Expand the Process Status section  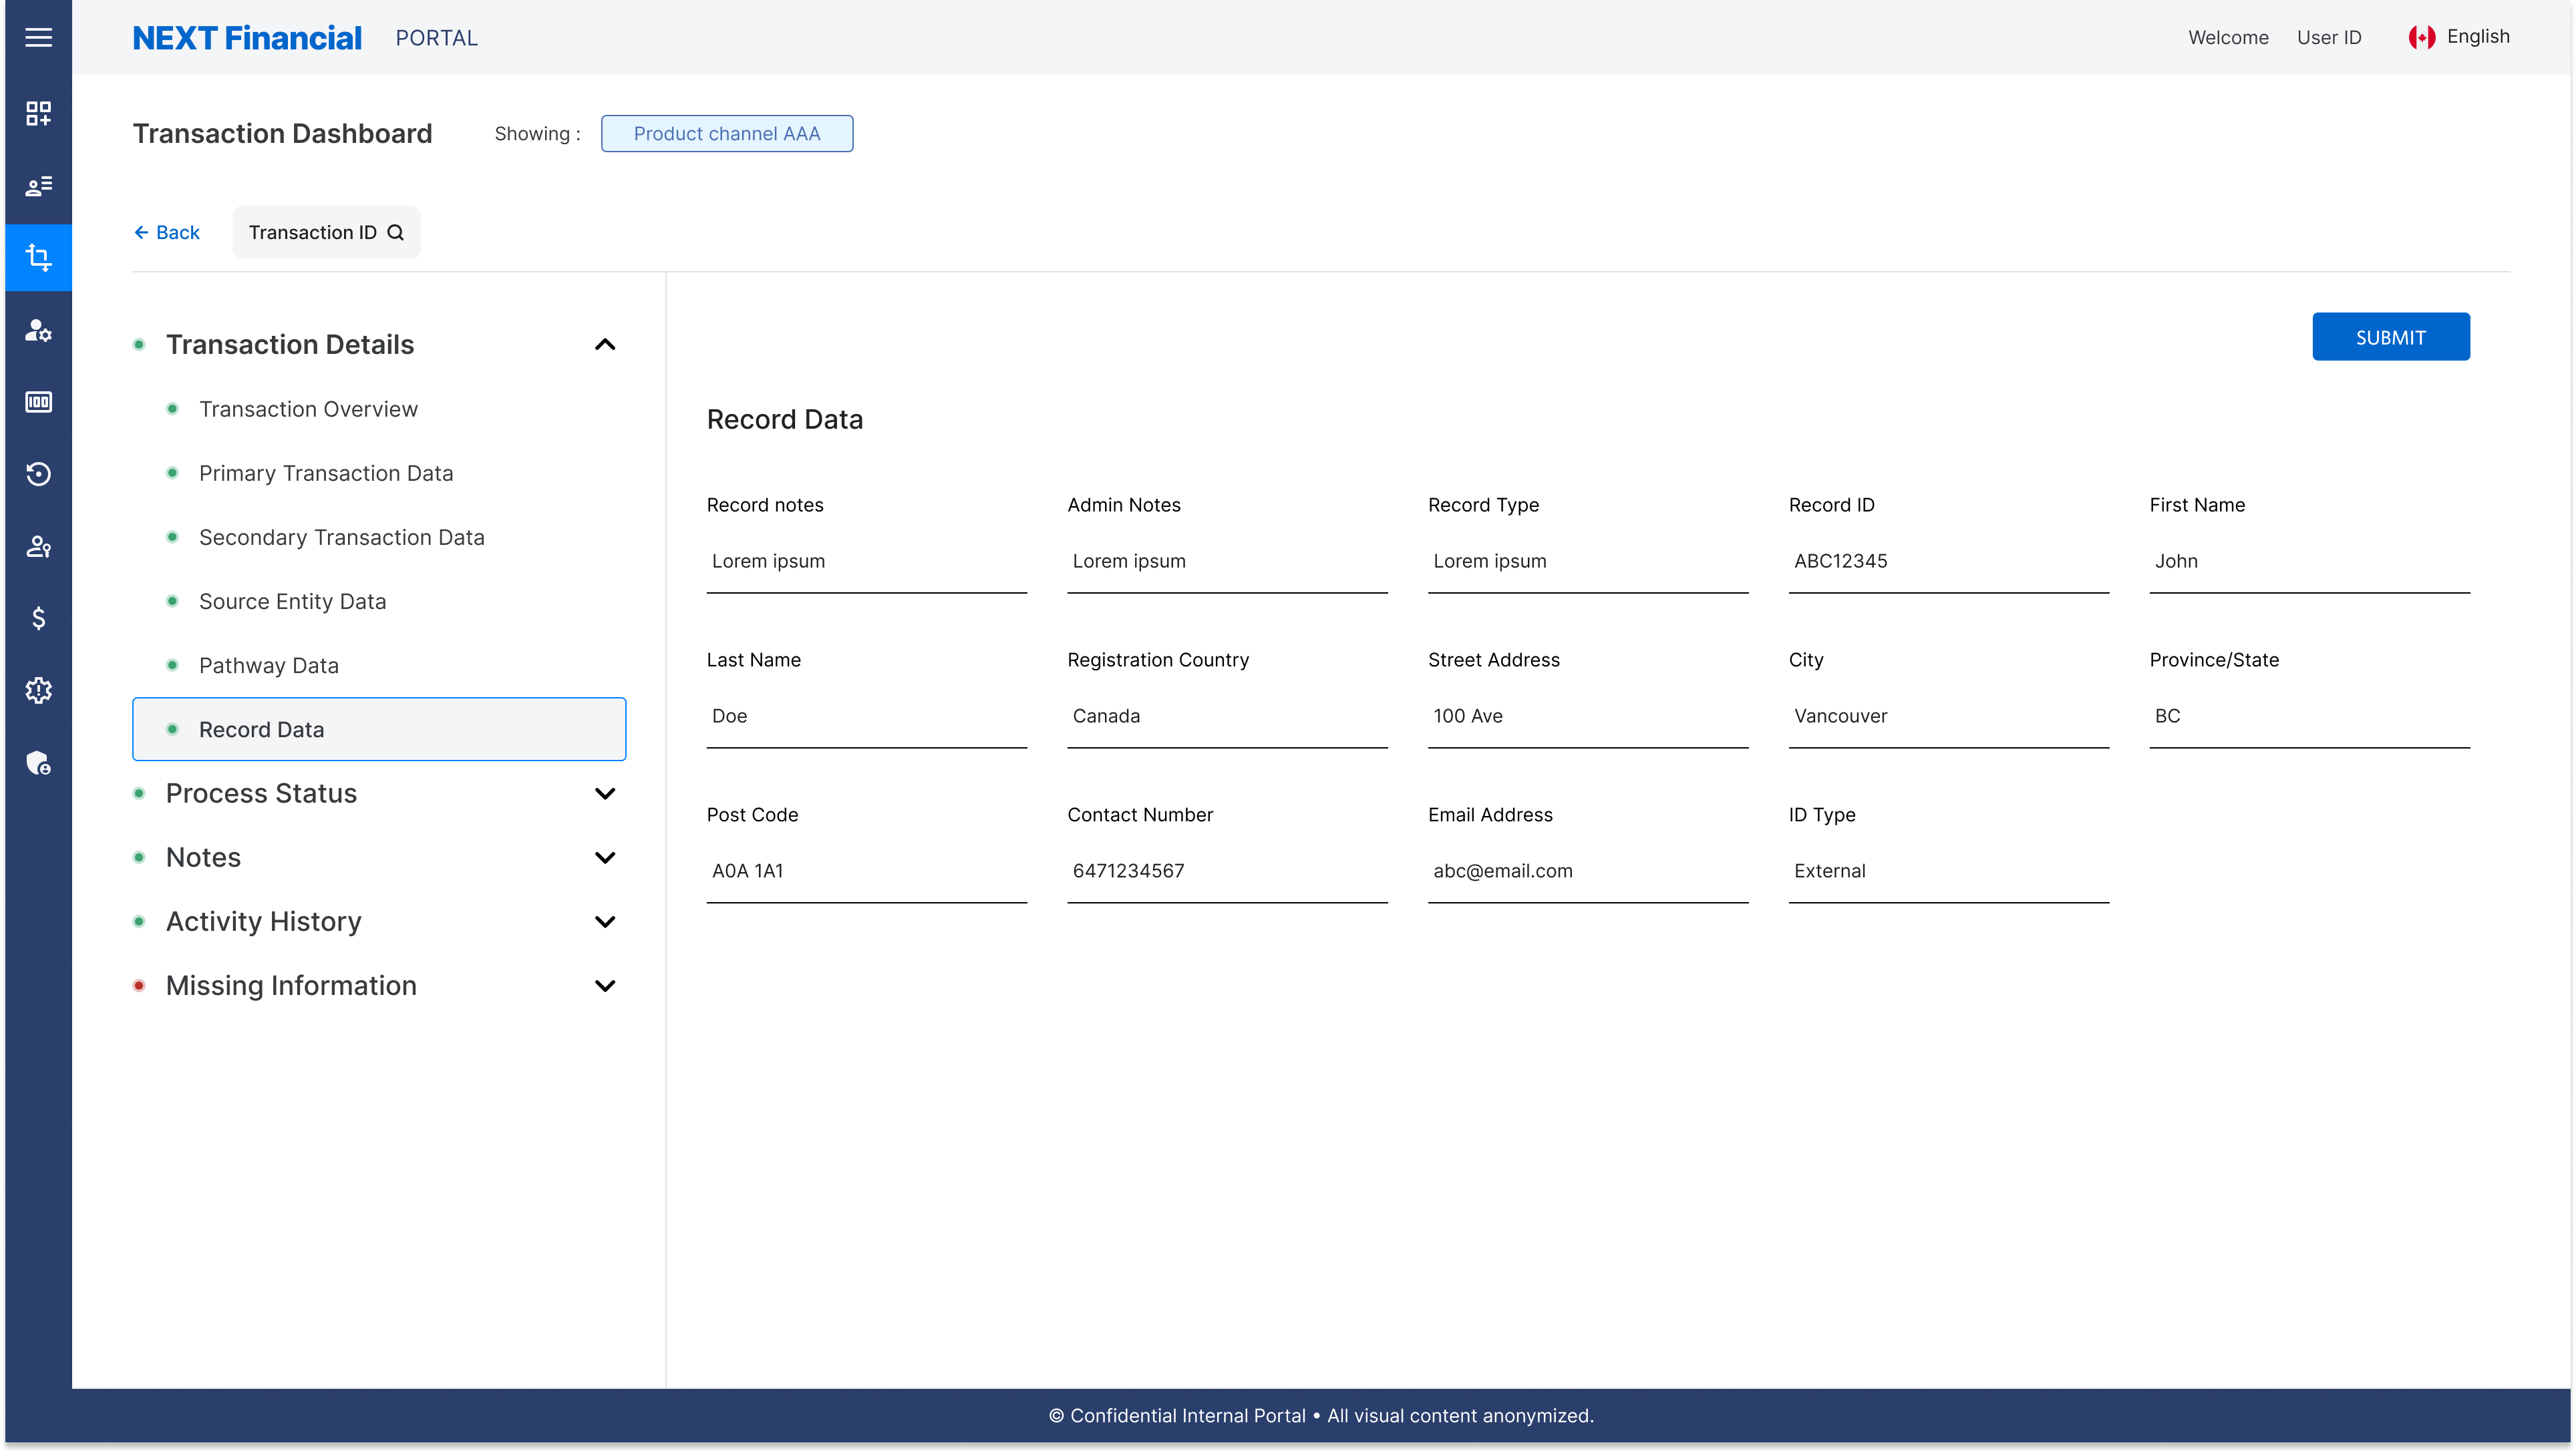(x=605, y=793)
